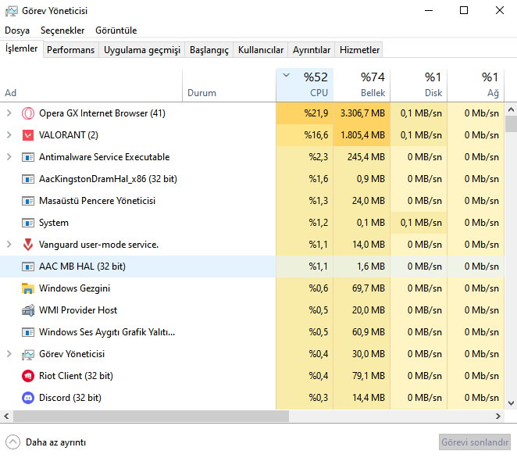Image resolution: width=517 pixels, height=458 pixels.
Task: Select the WMI Provider Host row name
Action: pyautogui.click(x=78, y=310)
